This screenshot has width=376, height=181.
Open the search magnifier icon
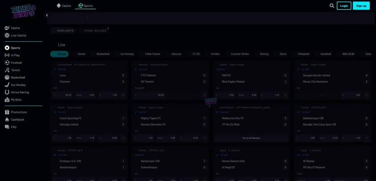point(332,6)
